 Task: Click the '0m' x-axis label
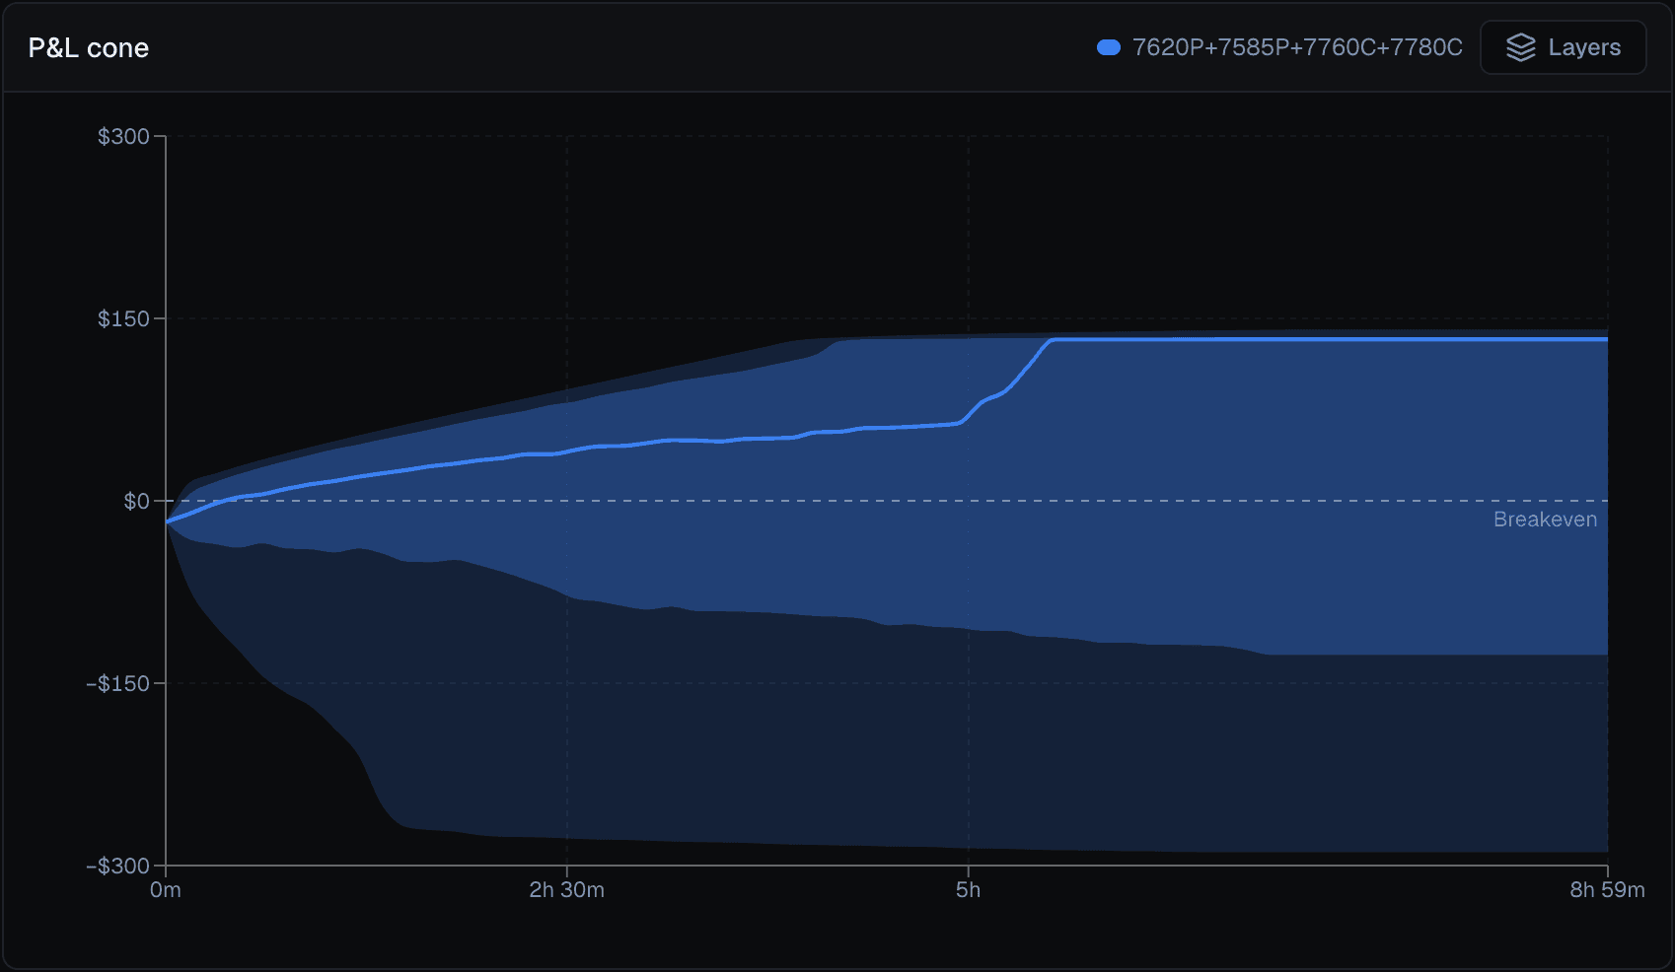166,890
